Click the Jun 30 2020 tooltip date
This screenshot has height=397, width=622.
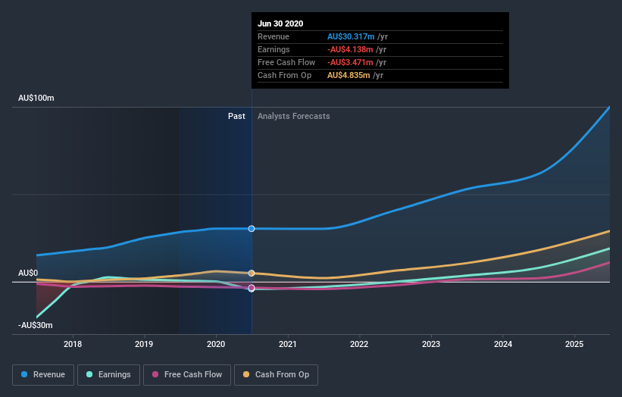(x=280, y=23)
